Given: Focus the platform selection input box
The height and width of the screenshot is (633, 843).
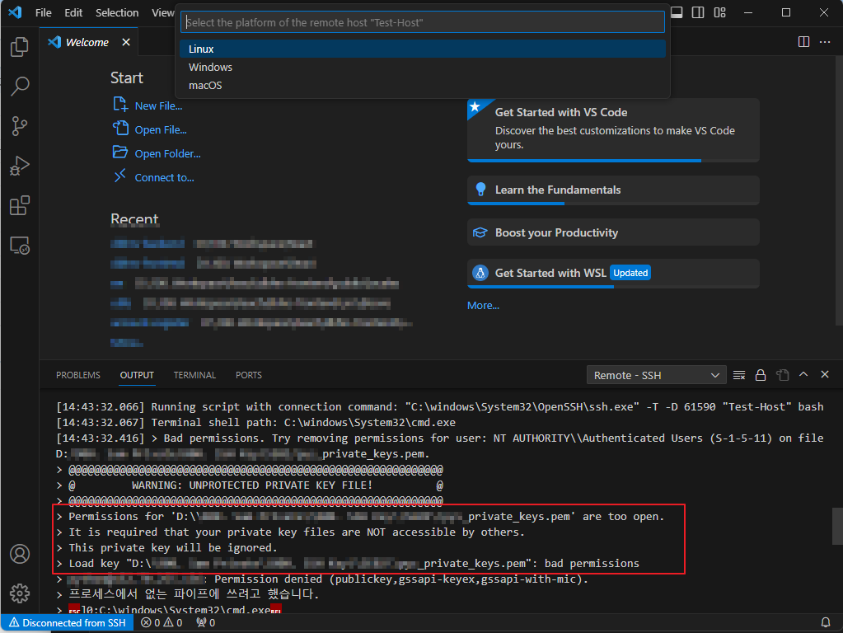Looking at the screenshot, I should [423, 22].
